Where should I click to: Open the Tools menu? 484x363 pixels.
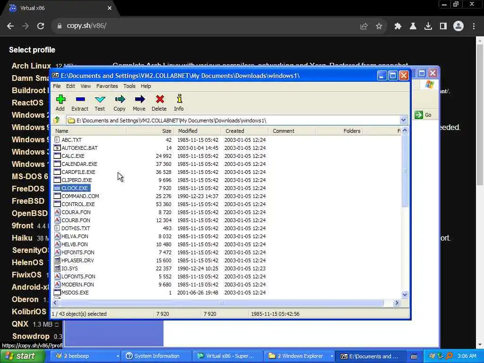(x=130, y=86)
